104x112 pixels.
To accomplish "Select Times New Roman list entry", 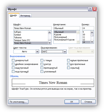I will point(30,43).
